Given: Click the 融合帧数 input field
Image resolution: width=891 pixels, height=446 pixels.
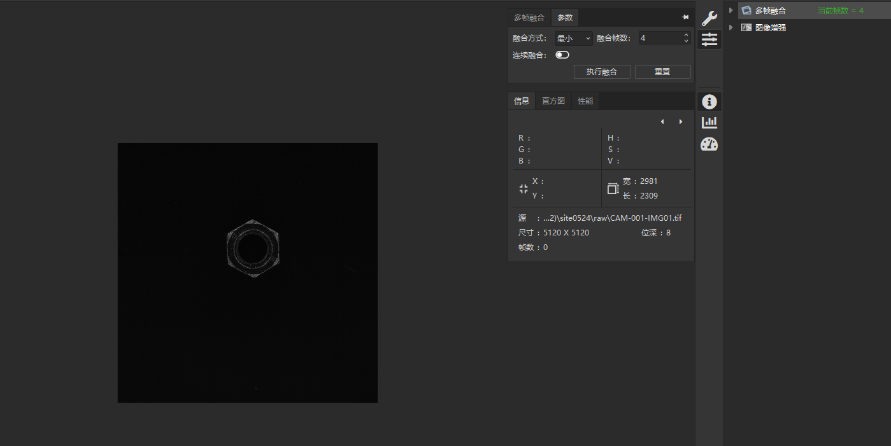Looking at the screenshot, I should (659, 38).
